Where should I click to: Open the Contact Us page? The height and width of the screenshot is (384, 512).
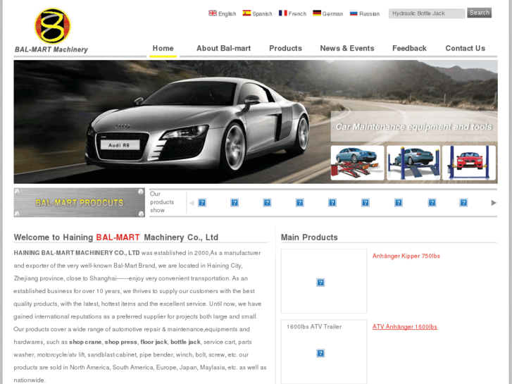click(x=465, y=49)
